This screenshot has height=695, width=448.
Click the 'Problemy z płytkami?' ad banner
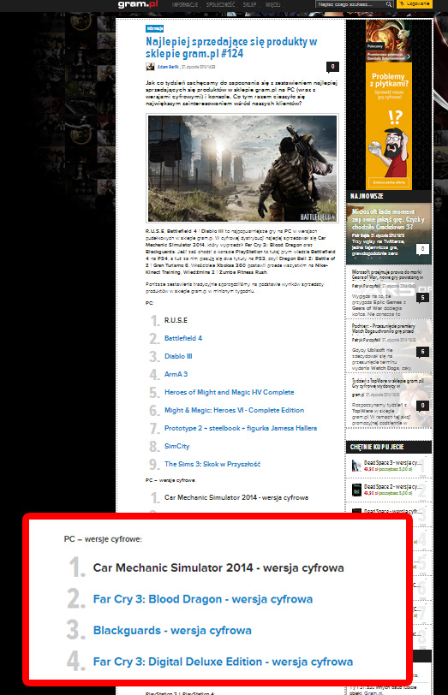click(x=389, y=127)
